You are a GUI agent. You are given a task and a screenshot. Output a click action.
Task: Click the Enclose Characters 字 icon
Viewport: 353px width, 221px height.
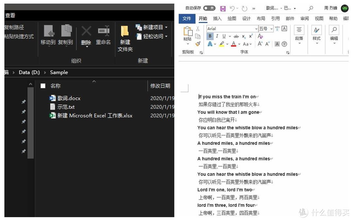[284, 44]
